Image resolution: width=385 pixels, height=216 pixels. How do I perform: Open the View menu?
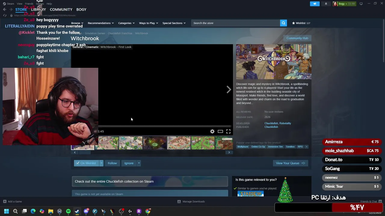pos(20,4)
